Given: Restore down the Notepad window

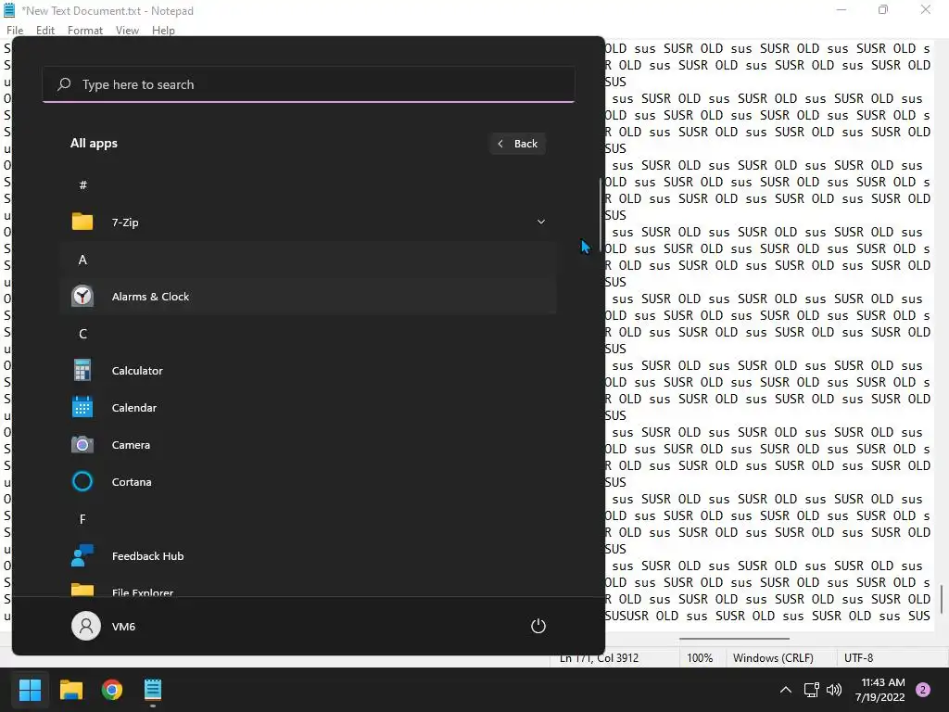Looking at the screenshot, I should point(883,9).
